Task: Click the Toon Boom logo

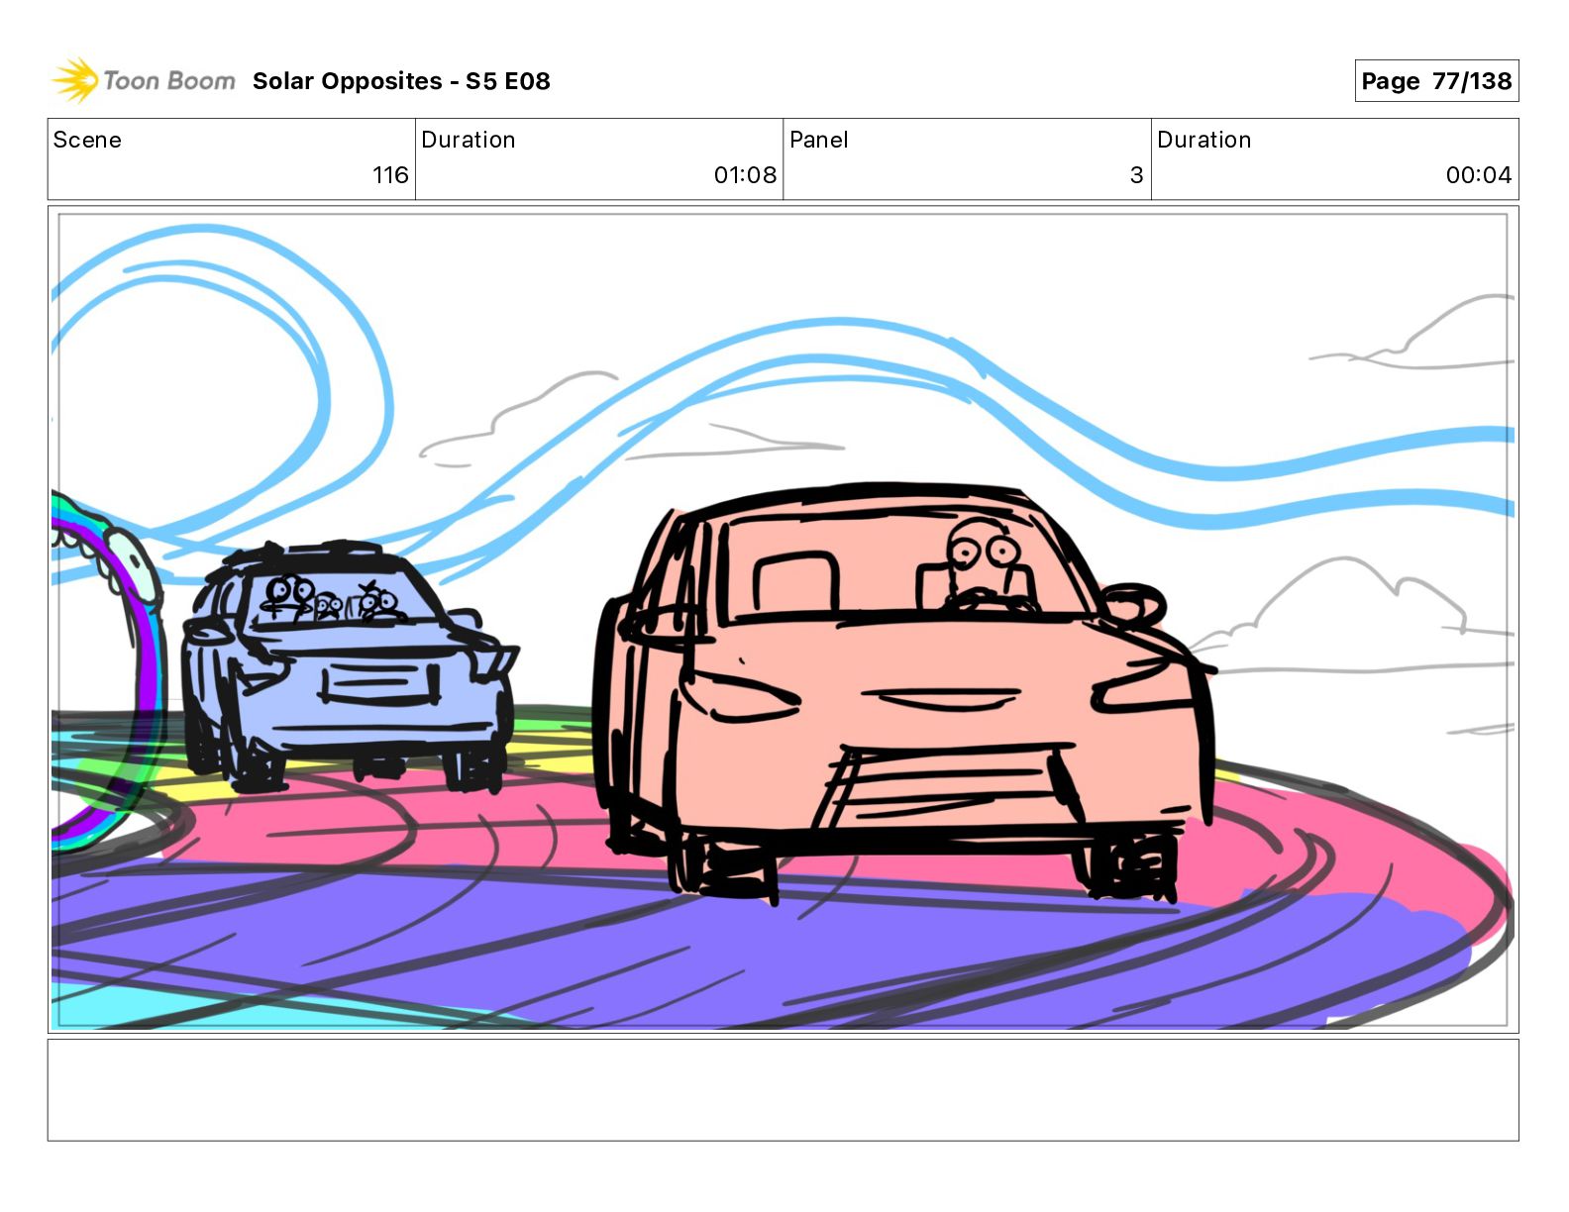Action: 144,80
